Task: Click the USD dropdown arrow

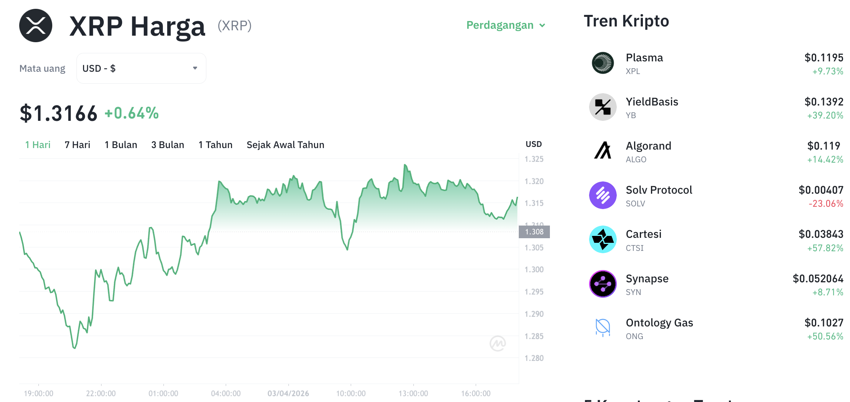Action: pos(195,68)
